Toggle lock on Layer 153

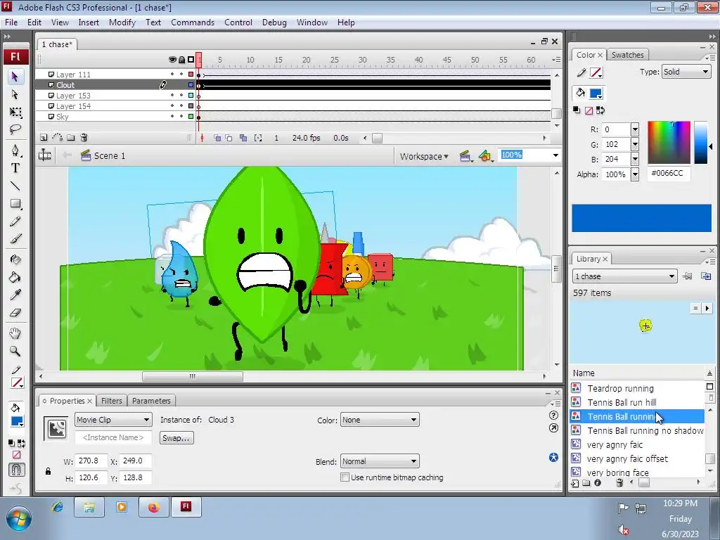[181, 95]
